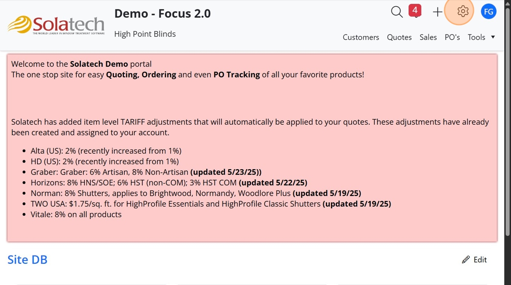Screen dimensions: 511x285
Task: Expand the Tools dropdown menu
Action: click(x=481, y=37)
